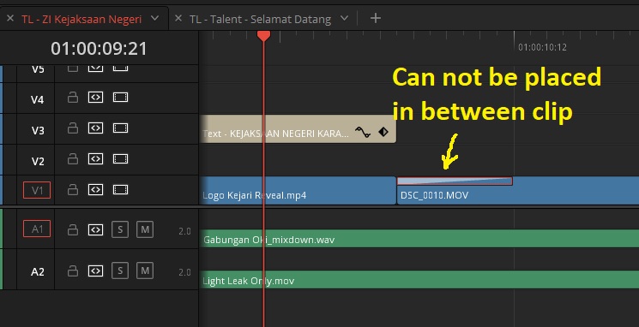This screenshot has width=639, height=327.
Task: Select the A2 track header label
Action: (x=38, y=271)
